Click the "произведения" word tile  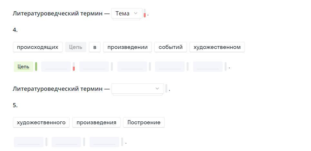click(x=96, y=122)
